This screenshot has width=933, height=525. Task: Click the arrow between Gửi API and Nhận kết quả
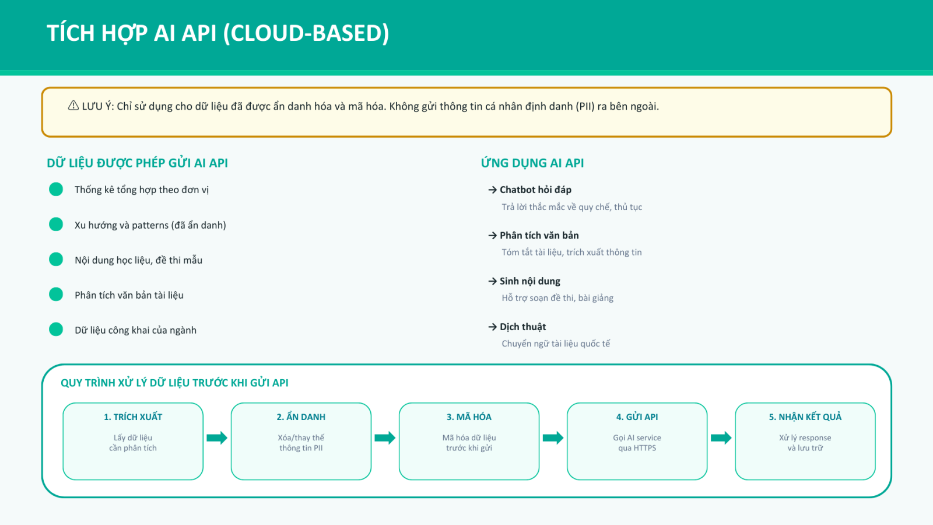(721, 438)
